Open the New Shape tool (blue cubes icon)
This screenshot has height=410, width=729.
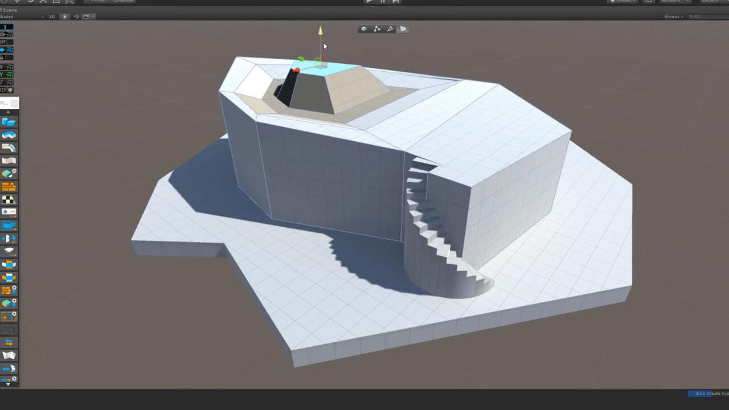pos(9,122)
